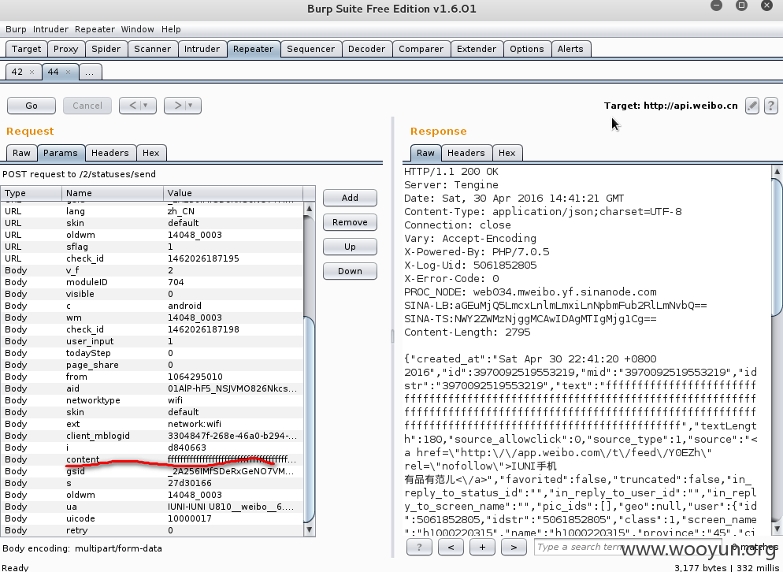Switch to the Proxy tab

[x=66, y=49]
